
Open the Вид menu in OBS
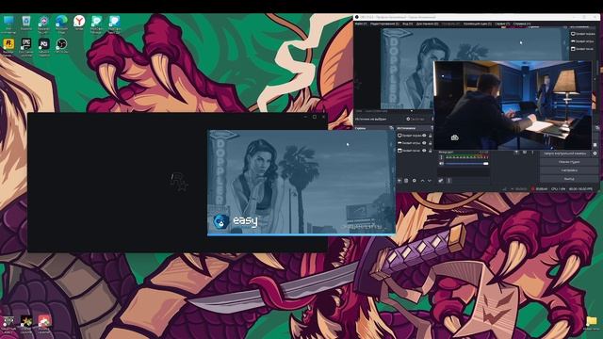(x=408, y=24)
